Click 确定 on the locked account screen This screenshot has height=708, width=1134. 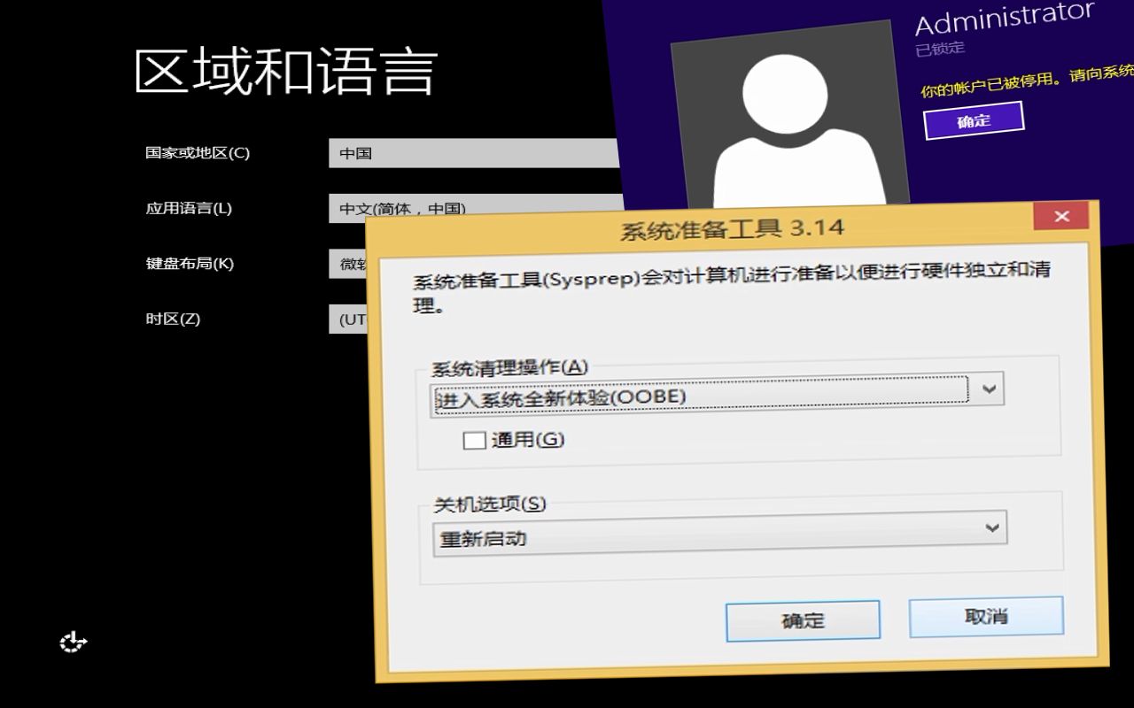click(x=974, y=120)
